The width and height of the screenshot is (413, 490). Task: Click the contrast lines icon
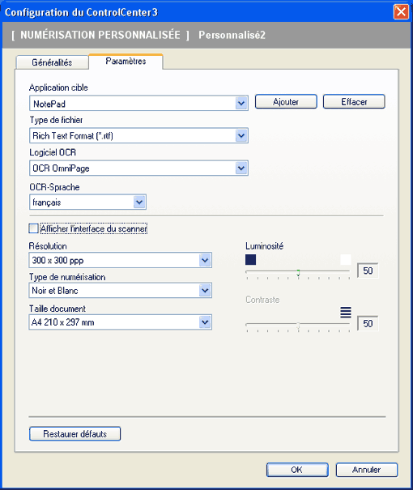[346, 312]
